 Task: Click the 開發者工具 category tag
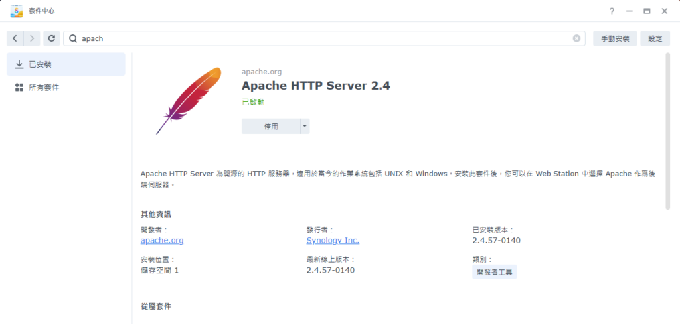click(494, 272)
